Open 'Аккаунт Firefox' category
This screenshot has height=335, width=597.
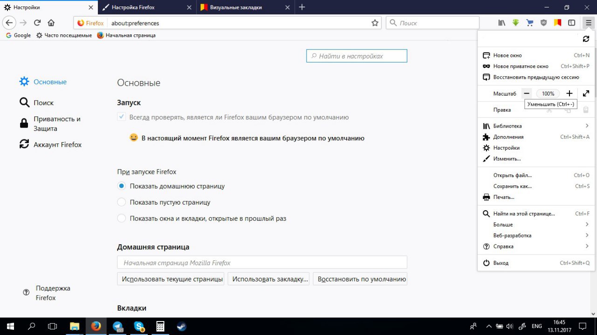(x=51, y=144)
